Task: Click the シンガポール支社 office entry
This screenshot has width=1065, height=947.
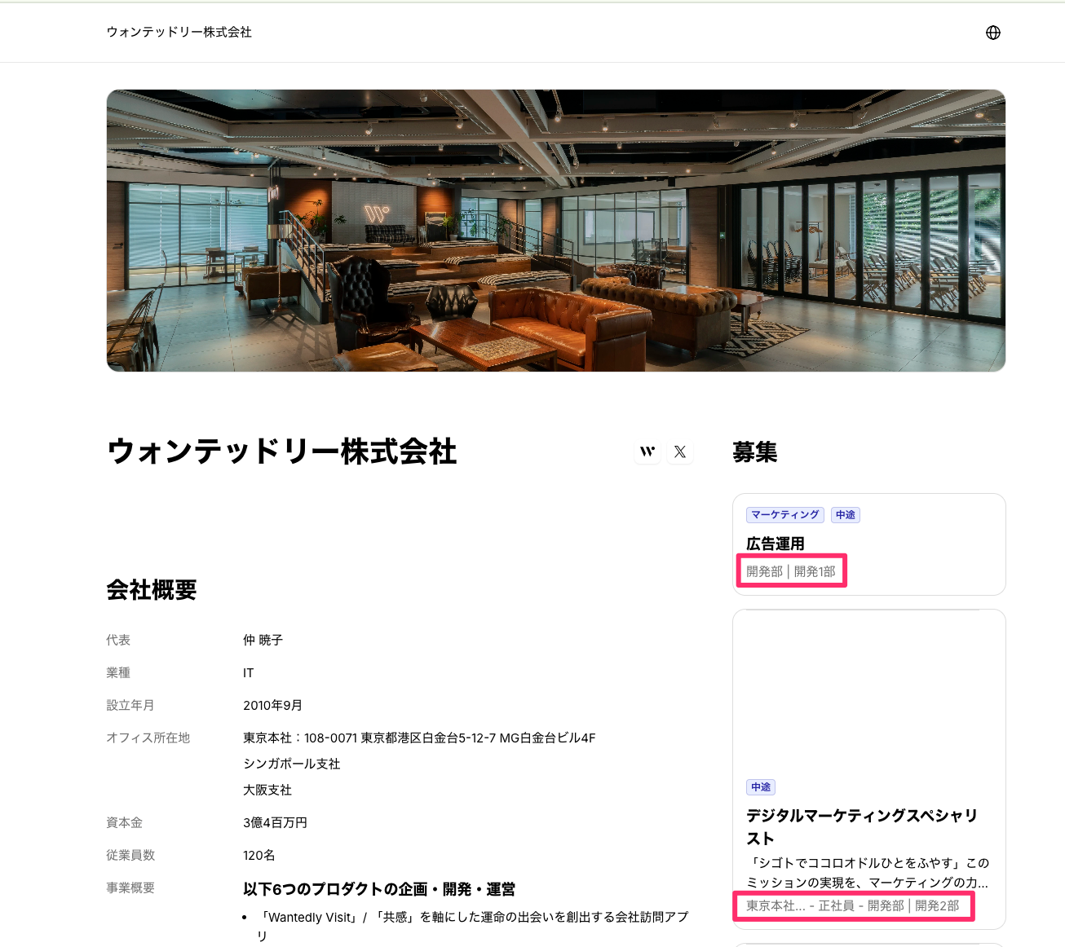Action: click(291, 764)
